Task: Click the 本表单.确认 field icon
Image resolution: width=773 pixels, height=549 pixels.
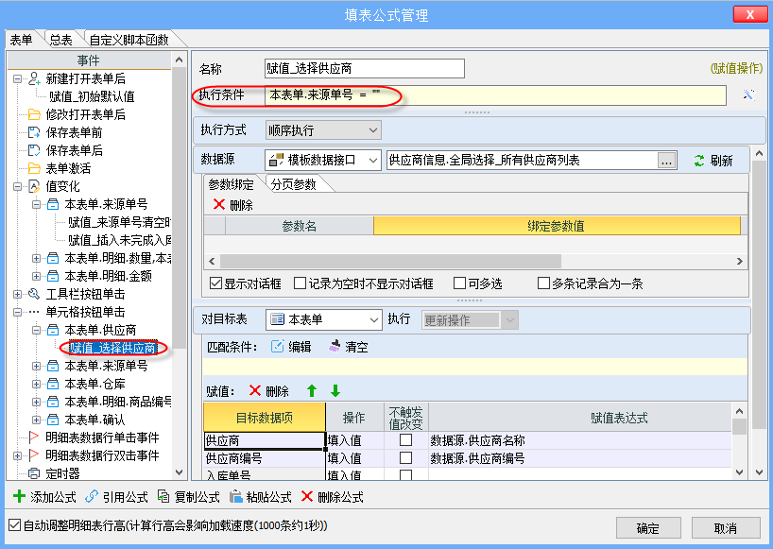Action: click(53, 420)
